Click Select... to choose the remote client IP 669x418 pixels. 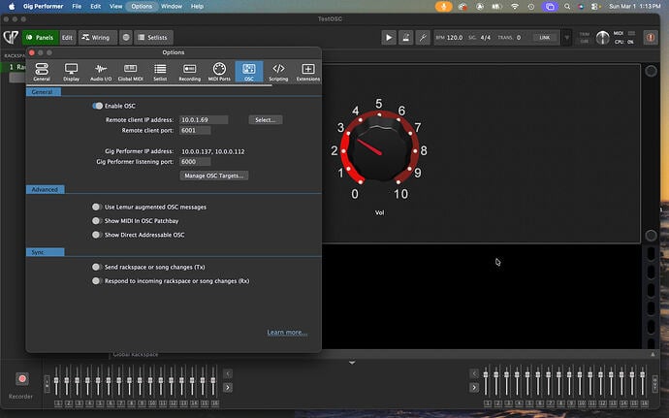click(266, 119)
